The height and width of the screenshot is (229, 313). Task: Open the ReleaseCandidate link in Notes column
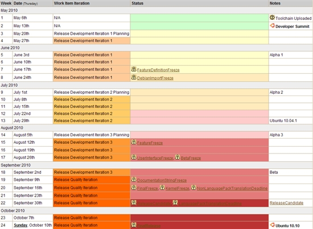click(286, 203)
